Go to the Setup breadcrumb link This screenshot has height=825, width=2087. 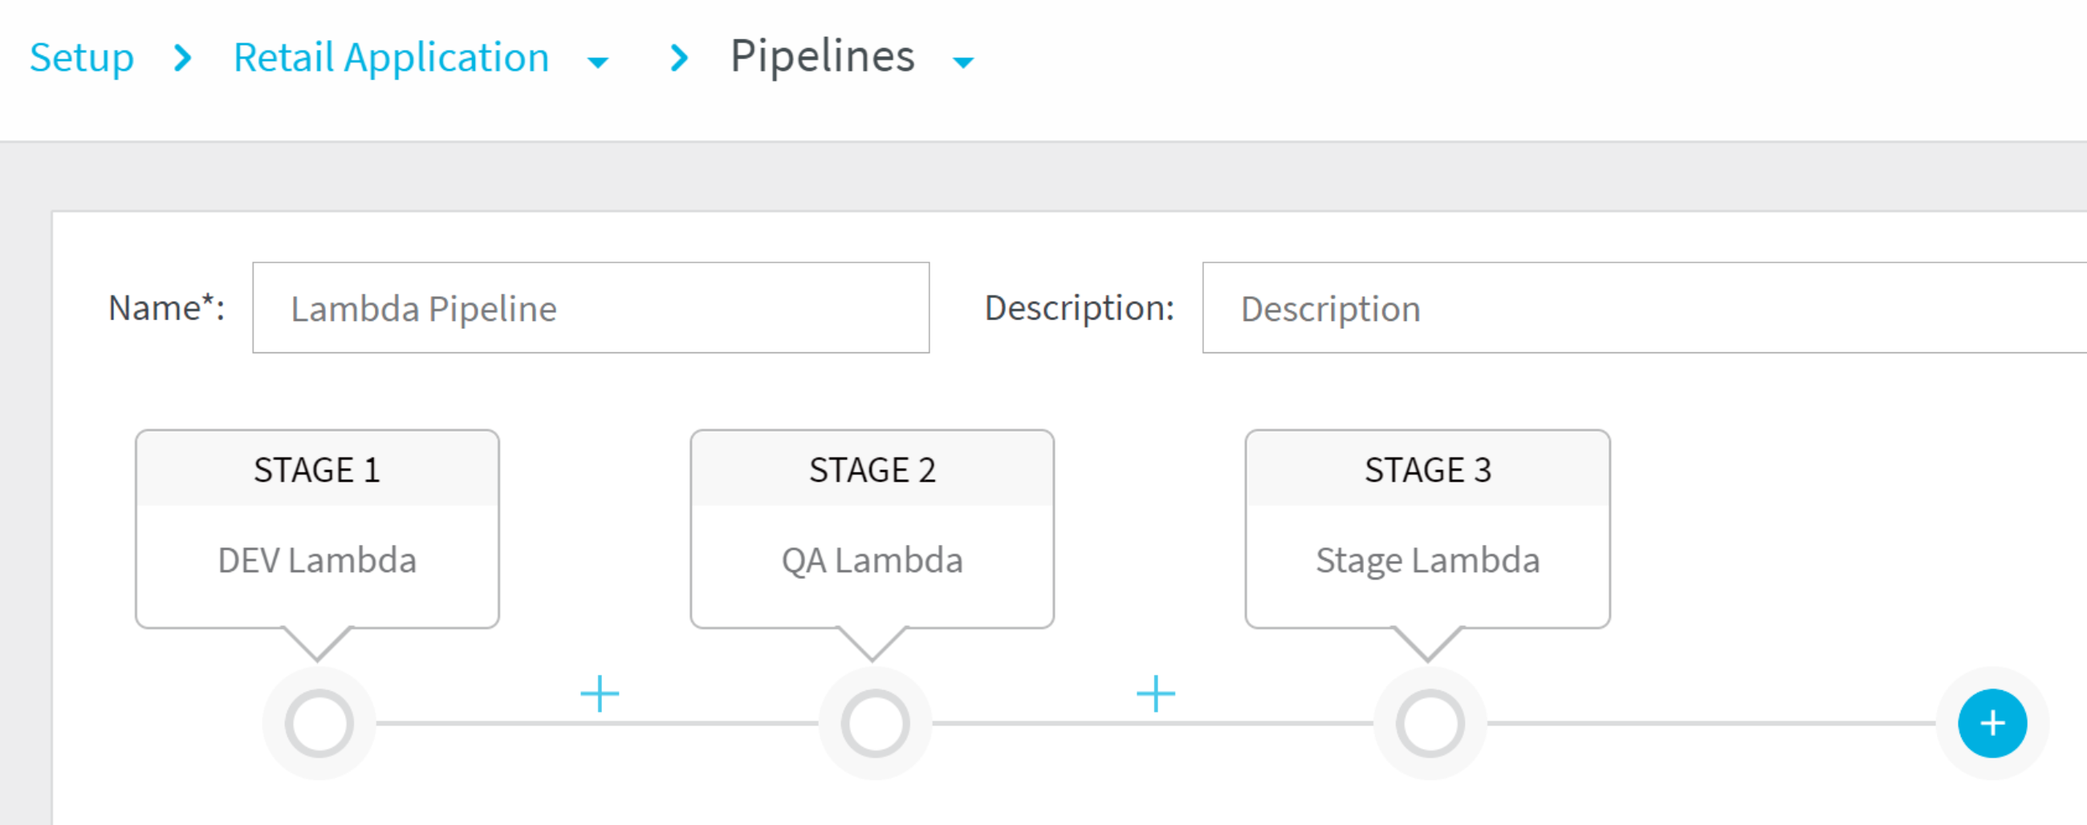pyautogui.click(x=82, y=58)
